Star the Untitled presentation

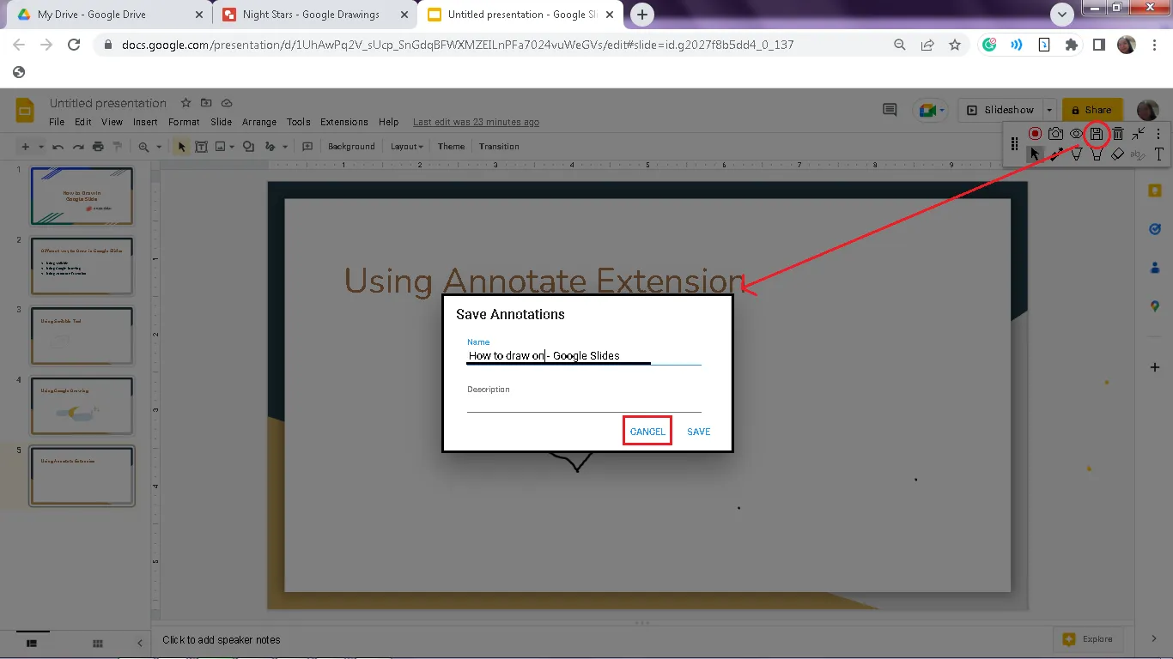[x=185, y=103]
